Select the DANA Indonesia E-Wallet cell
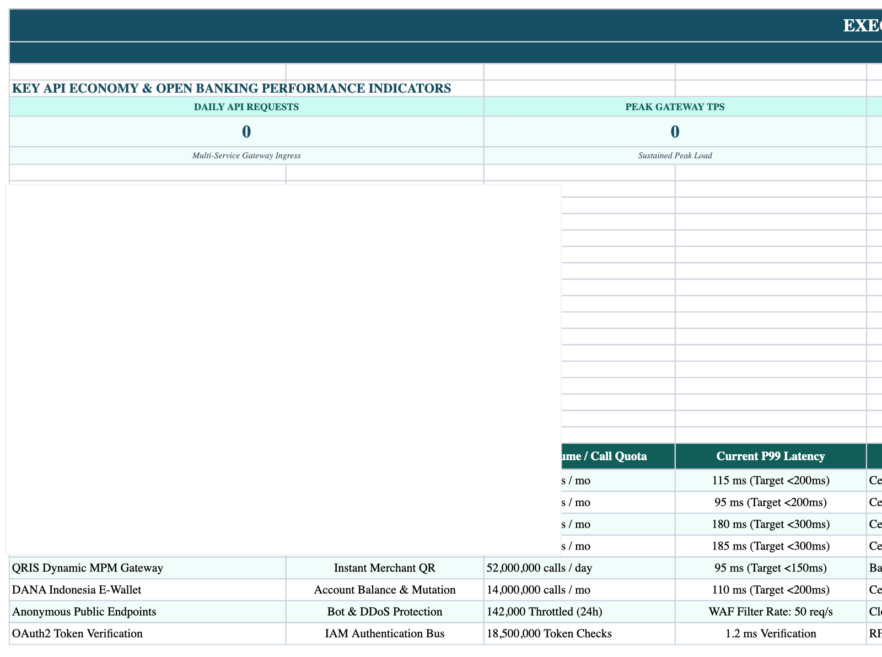The width and height of the screenshot is (882, 657). (x=148, y=590)
